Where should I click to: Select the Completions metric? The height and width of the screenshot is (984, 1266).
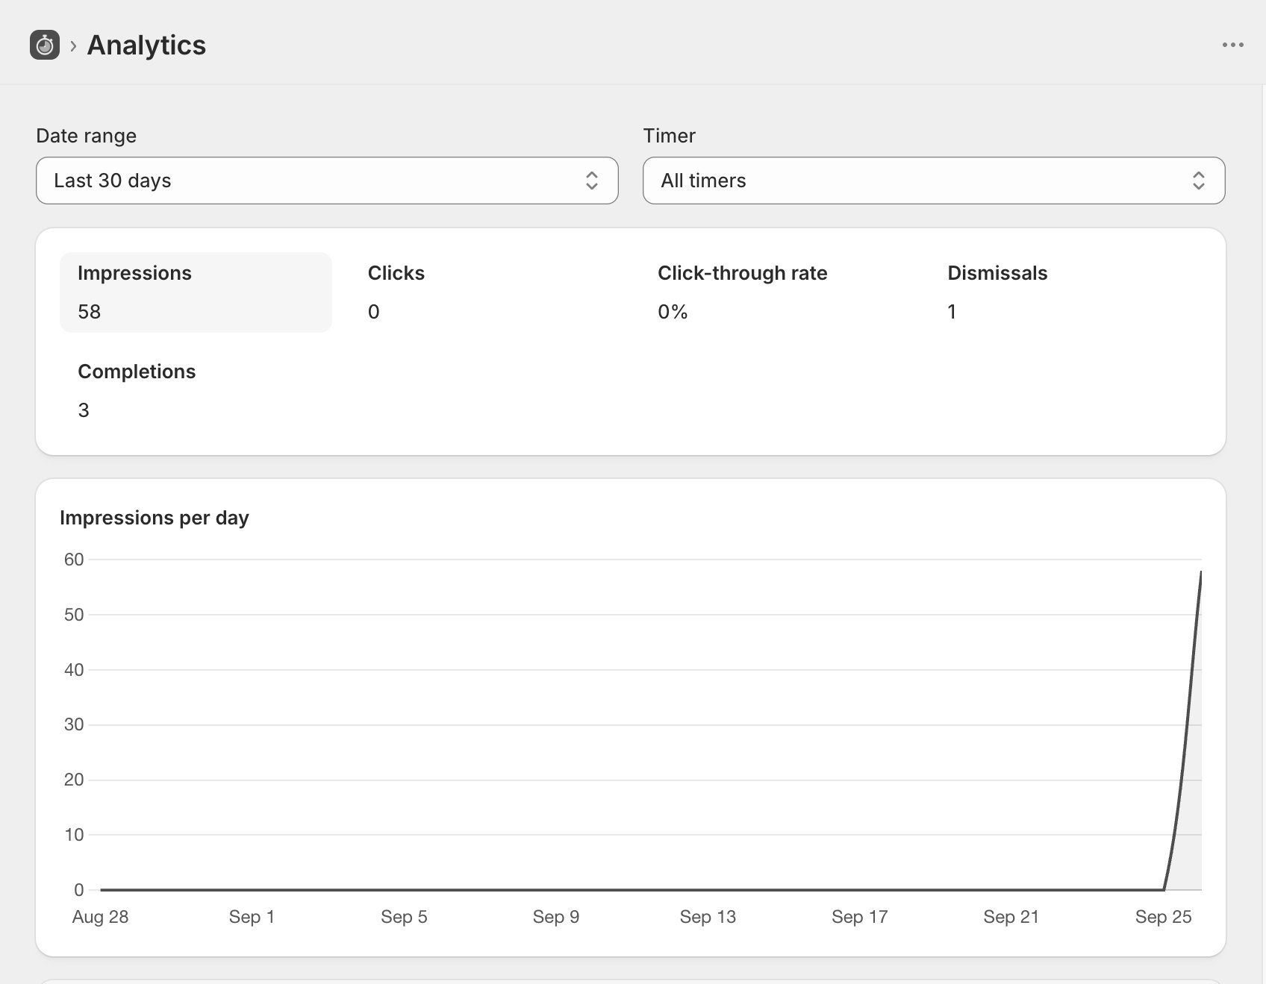click(196, 391)
